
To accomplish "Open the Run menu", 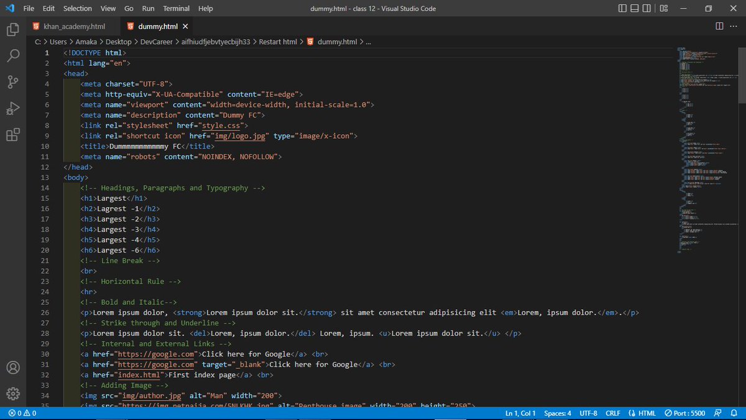I will tap(148, 9).
